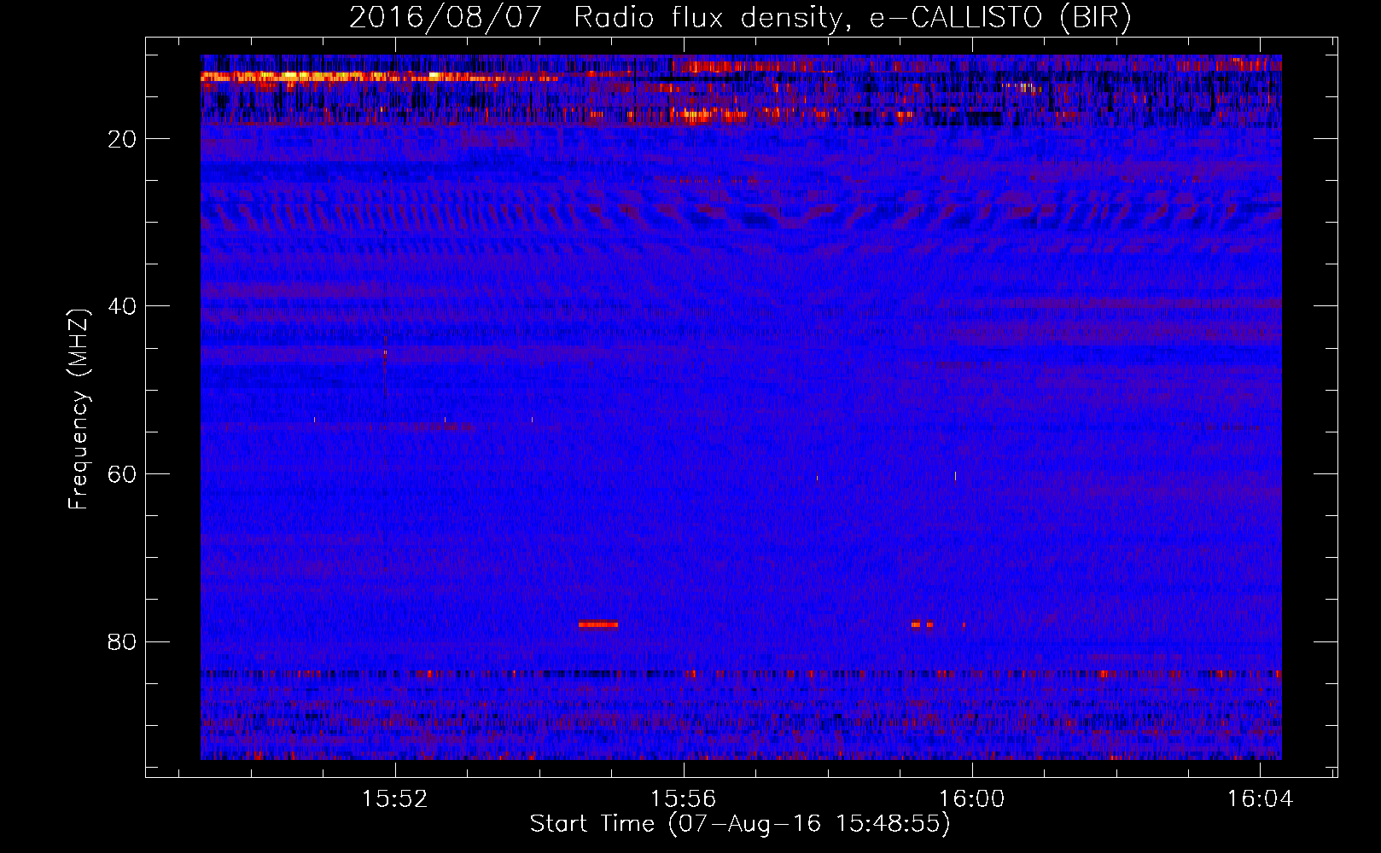Click the 'Frequency (MHZ)' axis label
Image resolution: width=1381 pixels, height=853 pixels.
click(x=78, y=409)
